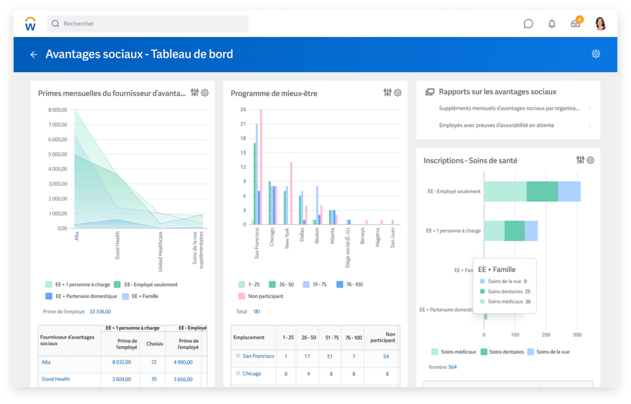631x404 pixels.
Task: Open gear icon in Inscriptions - Soins de santé card
Action: pyautogui.click(x=591, y=160)
